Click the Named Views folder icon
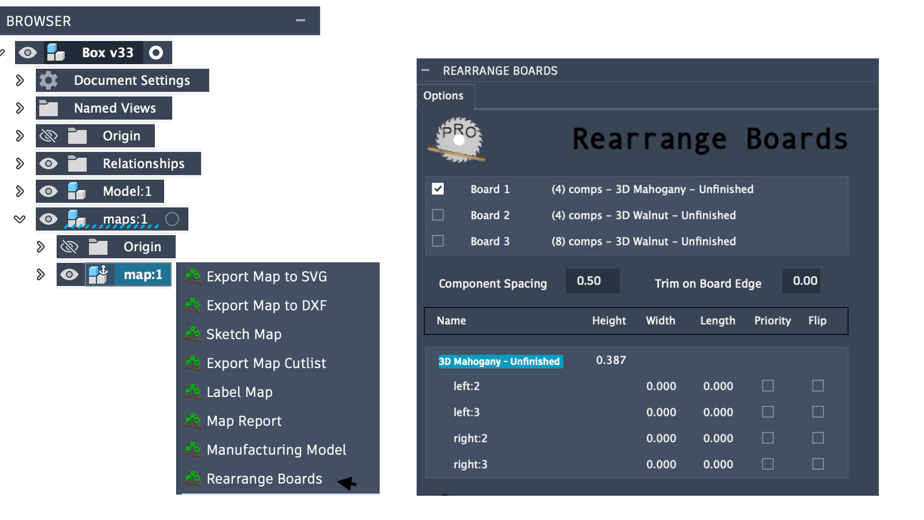Image resolution: width=924 pixels, height=520 pixels. (49, 108)
